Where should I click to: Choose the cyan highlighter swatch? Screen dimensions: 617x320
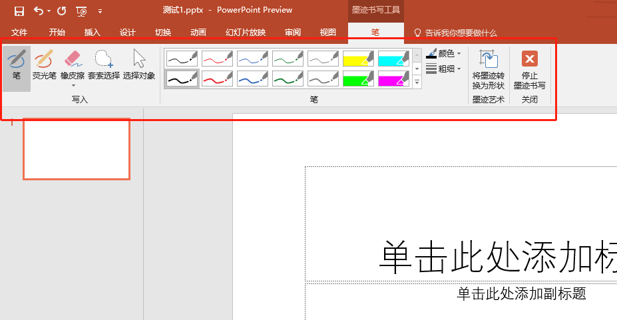pos(393,59)
